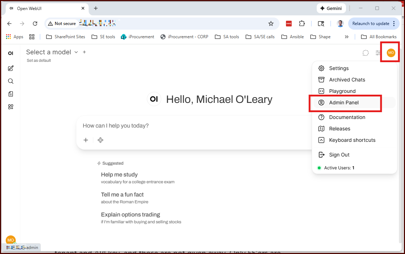Open workspace grid icon in left sidebar
Viewport: 405px width, 254px height.
[11, 107]
